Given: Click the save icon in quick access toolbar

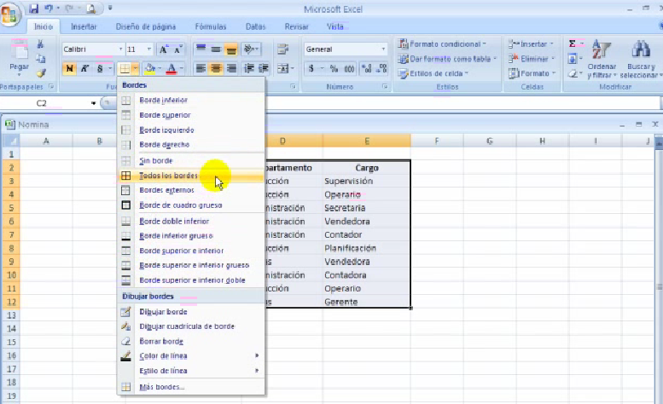Looking at the screenshot, I should pos(34,9).
